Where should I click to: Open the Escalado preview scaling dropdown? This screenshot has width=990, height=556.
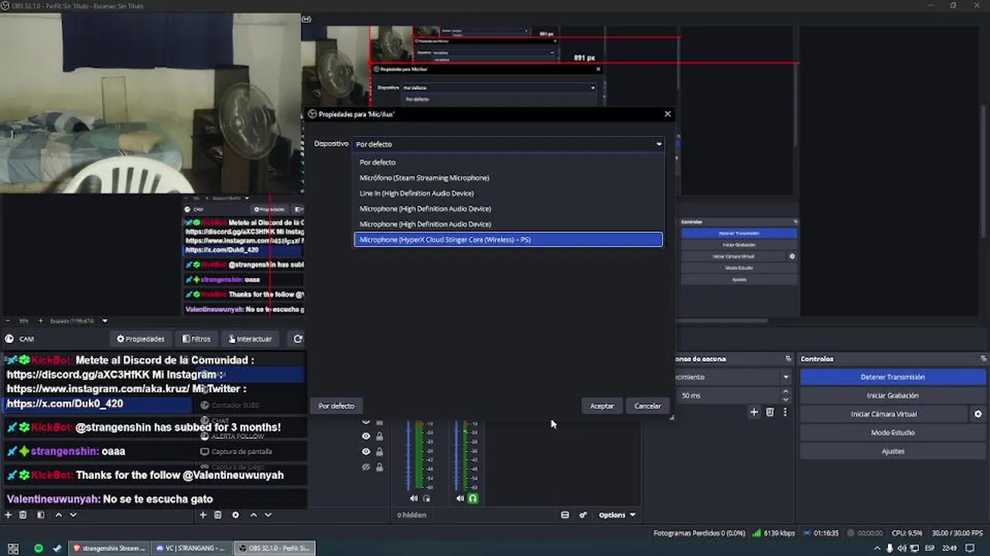pyautogui.click(x=79, y=320)
